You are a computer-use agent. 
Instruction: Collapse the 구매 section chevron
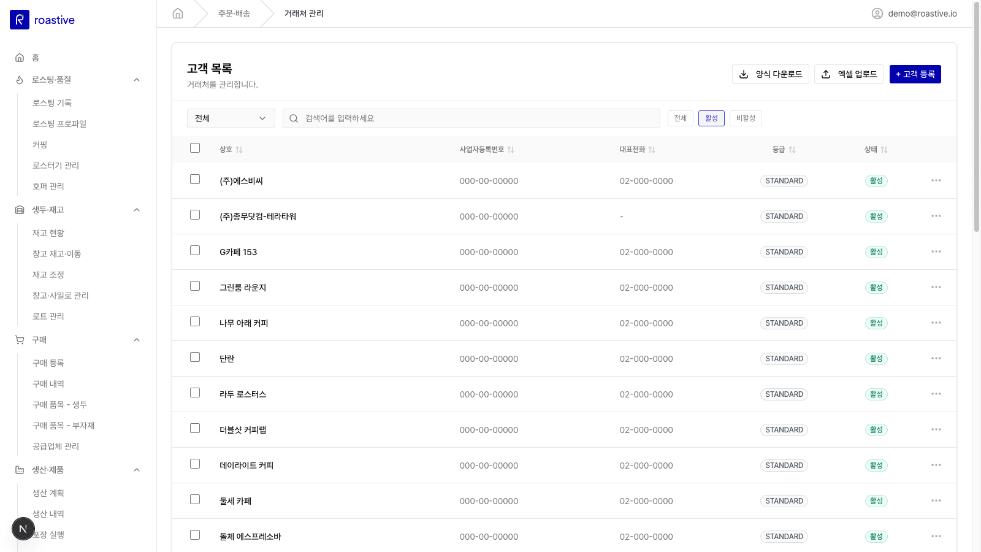click(x=137, y=340)
